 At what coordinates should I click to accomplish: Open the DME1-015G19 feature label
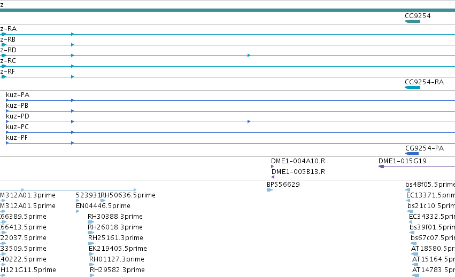pyautogui.click(x=403, y=161)
